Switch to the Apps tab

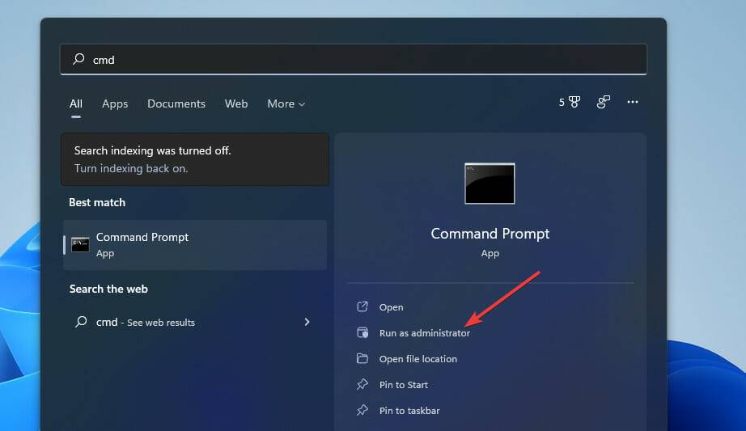(x=115, y=104)
